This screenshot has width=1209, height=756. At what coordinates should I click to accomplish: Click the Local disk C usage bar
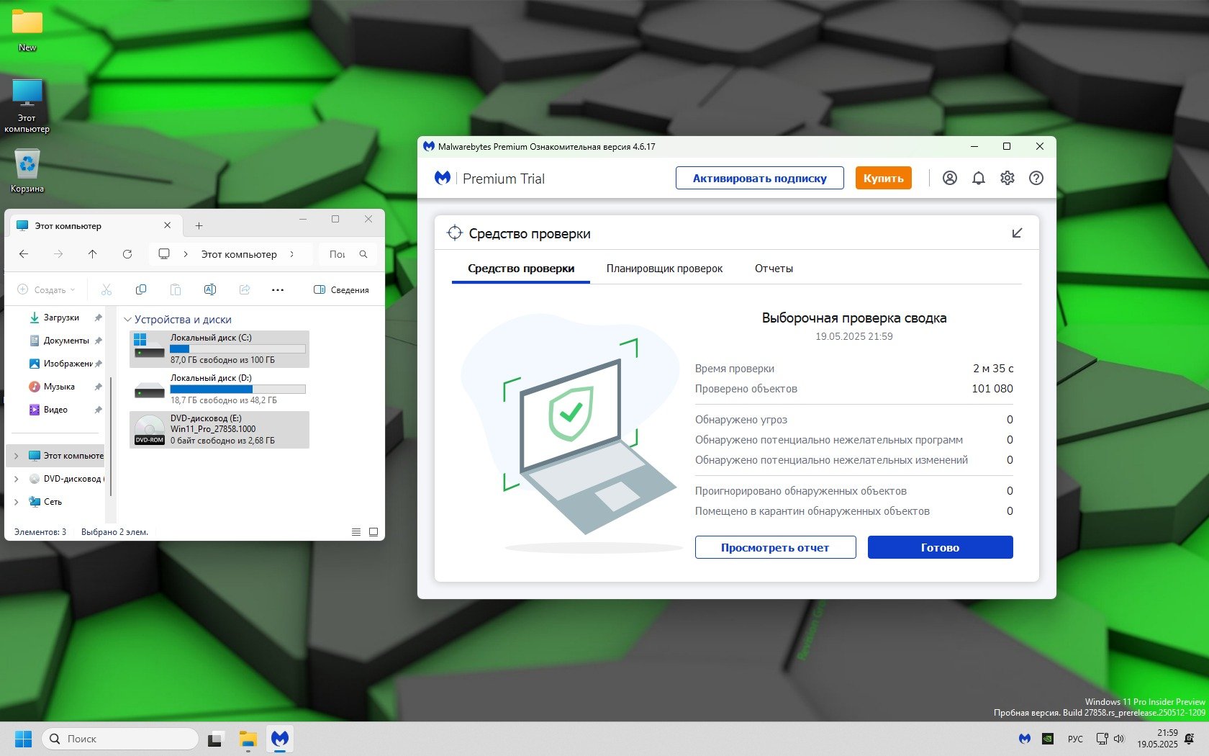coord(237,348)
